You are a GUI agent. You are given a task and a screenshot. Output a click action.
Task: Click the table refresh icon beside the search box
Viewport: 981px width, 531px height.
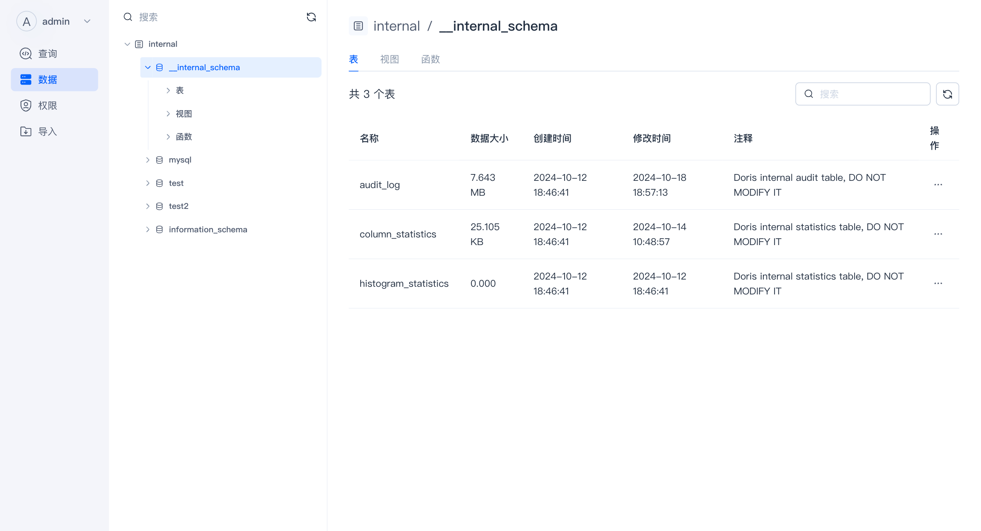[947, 94]
